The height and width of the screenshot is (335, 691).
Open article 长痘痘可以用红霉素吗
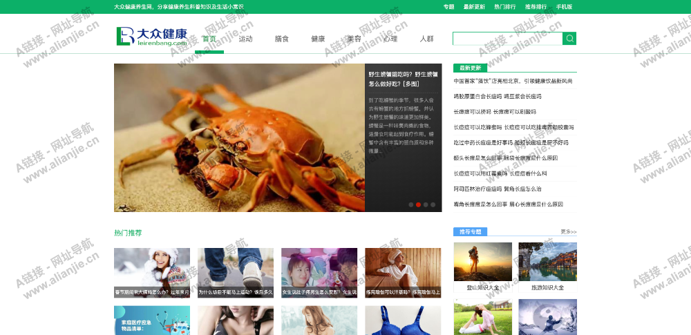coord(500,173)
